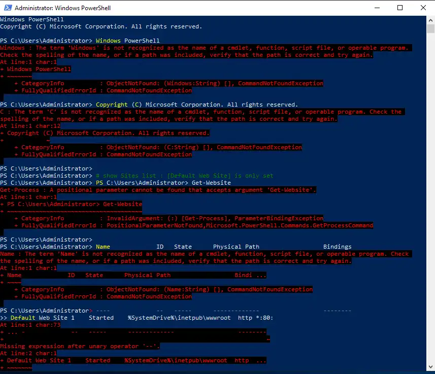Click the 'At line:2 char:1' error line
The height and width of the screenshot is (374, 435).
pos(28,354)
